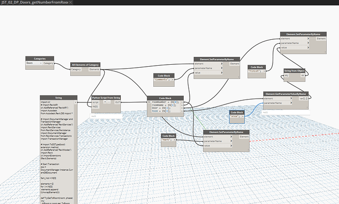Click the OUT port on Python Script node
This screenshot has height=204, width=339.
click(117, 102)
